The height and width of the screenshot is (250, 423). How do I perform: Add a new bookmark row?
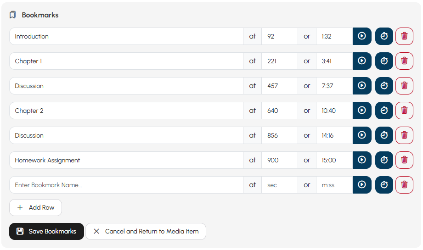(36, 207)
